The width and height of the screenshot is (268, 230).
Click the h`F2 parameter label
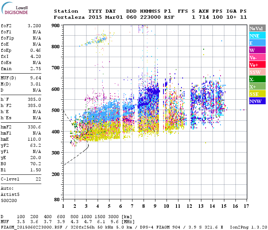coord(6,105)
